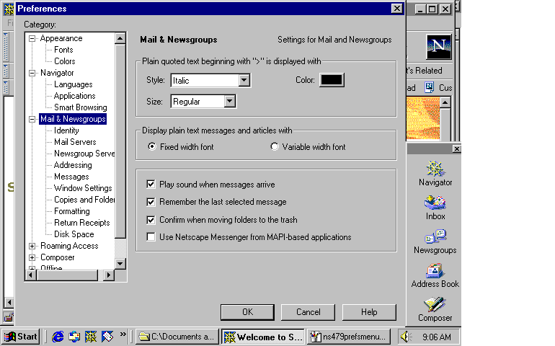The height and width of the screenshot is (346, 555).
Task: Switch to ns479prefsmenu taskbar window
Action: point(349,337)
